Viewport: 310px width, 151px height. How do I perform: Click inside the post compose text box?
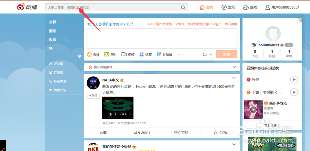click(x=162, y=38)
